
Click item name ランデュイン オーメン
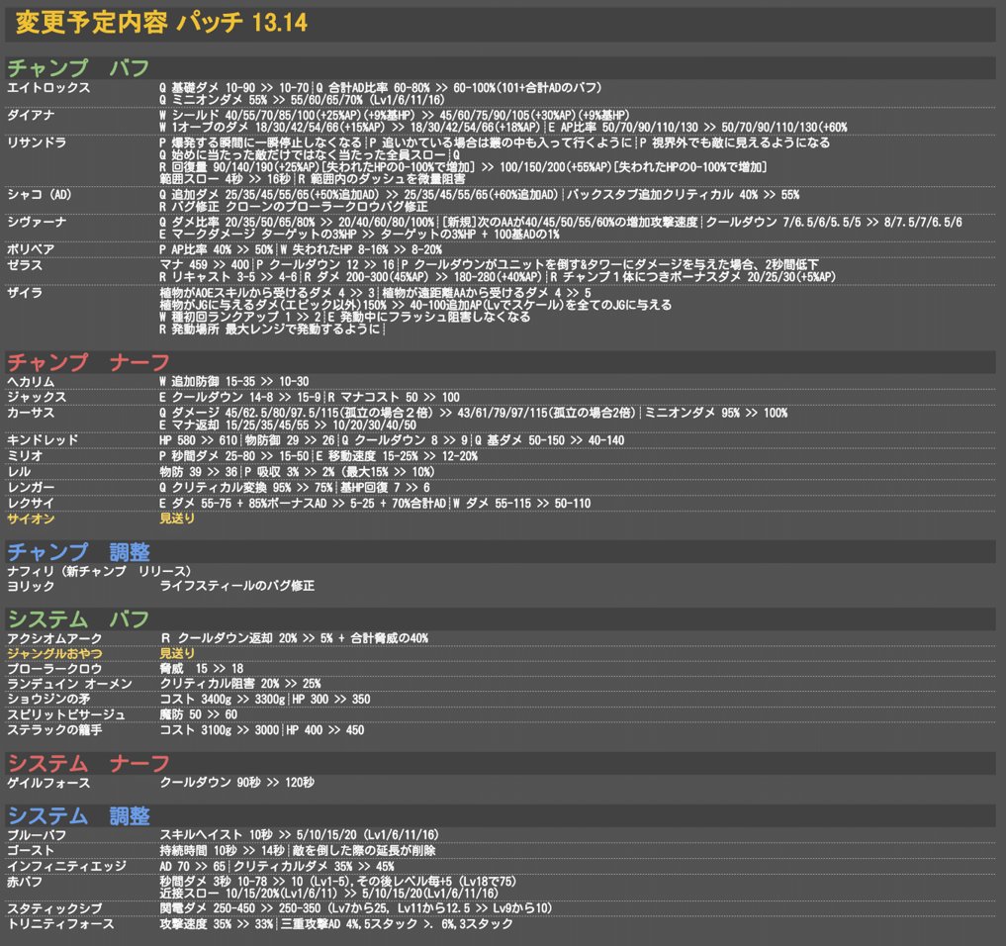(69, 684)
